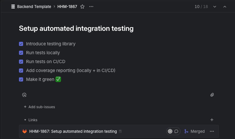Open Backend Template breadcrumb
Screen dimensions: 235x139
click(x=34, y=7)
